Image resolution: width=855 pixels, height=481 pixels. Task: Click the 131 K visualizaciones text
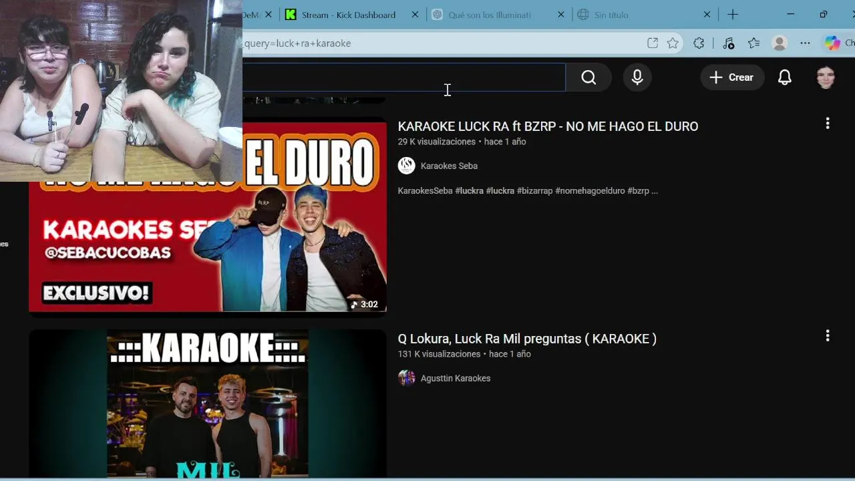click(x=440, y=354)
